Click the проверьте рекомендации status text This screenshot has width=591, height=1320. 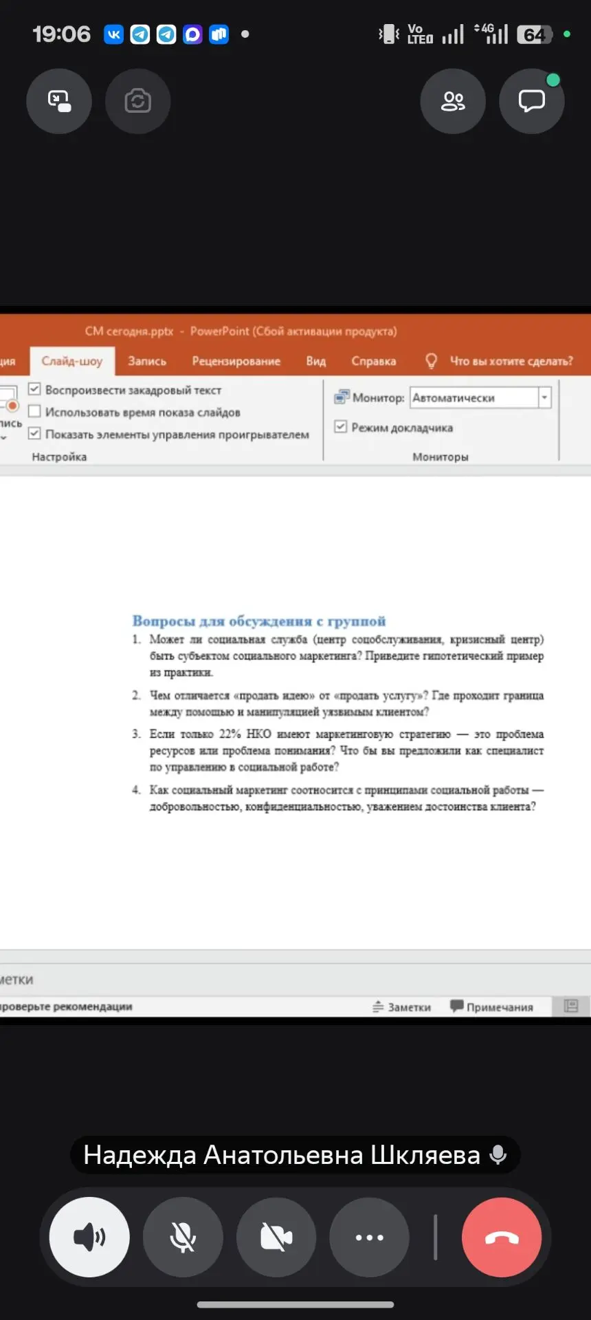(x=66, y=1006)
